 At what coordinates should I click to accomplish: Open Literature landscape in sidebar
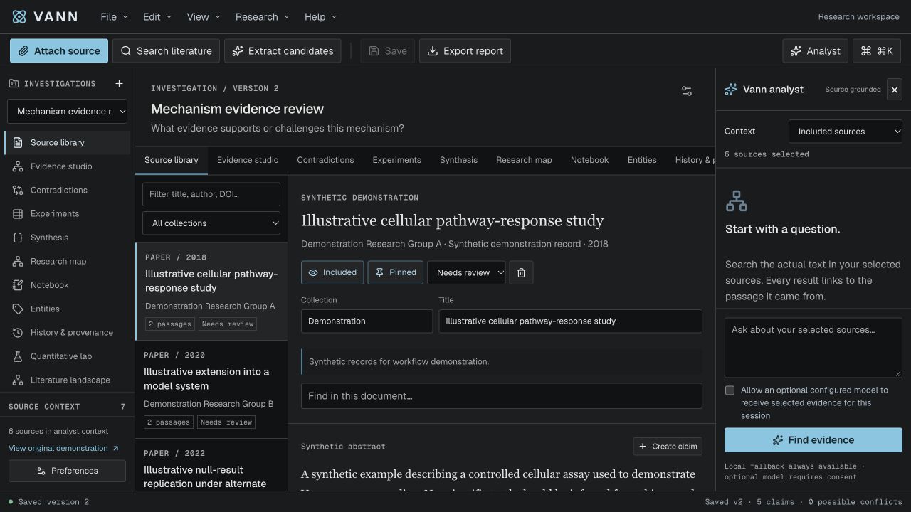pyautogui.click(x=68, y=380)
